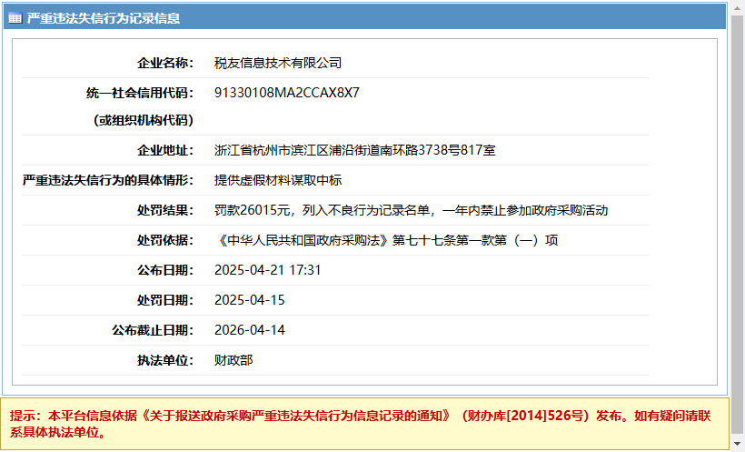Click the scrollbar down arrow
This screenshot has height=452, width=745.
[737, 445]
